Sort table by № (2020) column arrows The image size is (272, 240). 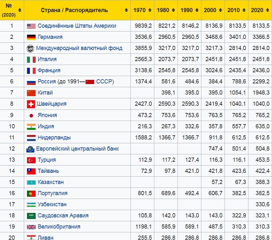coord(20,10)
